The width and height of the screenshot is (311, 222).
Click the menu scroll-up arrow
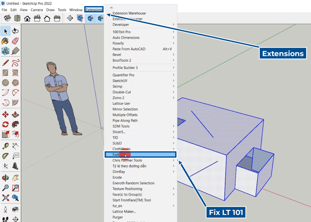click(x=111, y=8)
